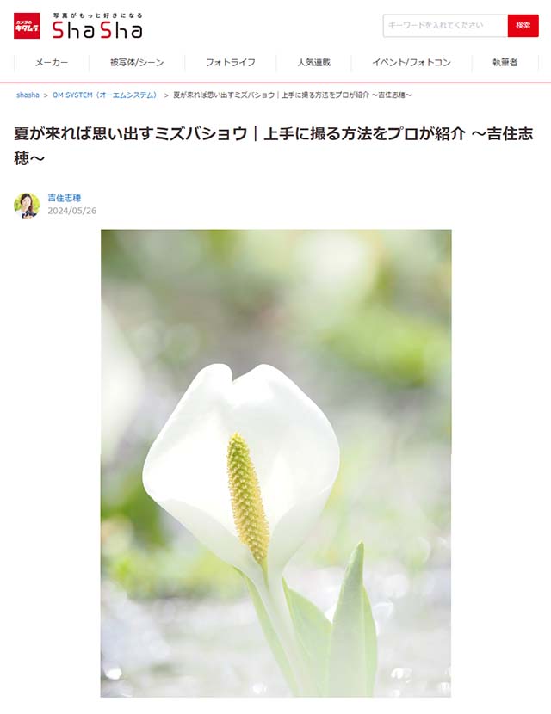Click the Kitamura camera red logo

coord(27,26)
